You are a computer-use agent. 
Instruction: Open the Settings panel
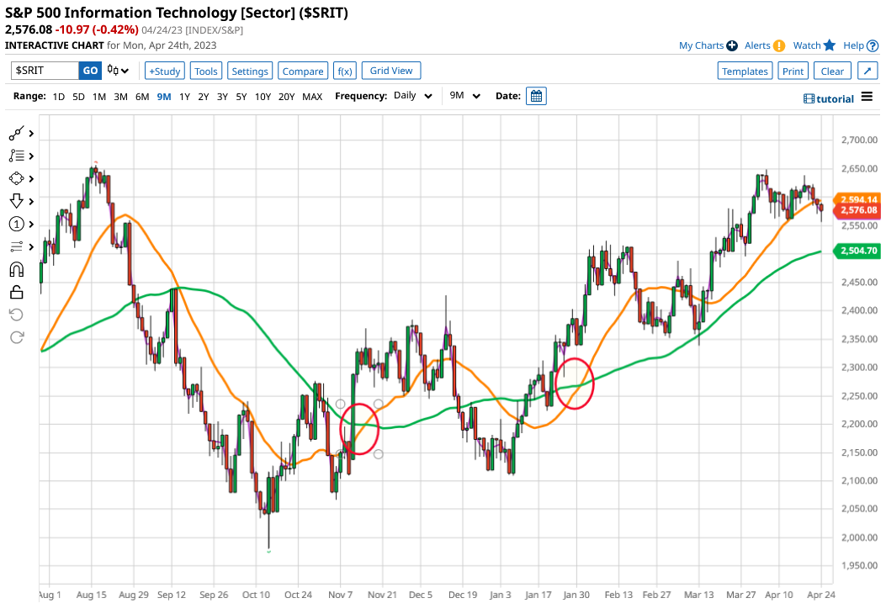(249, 71)
